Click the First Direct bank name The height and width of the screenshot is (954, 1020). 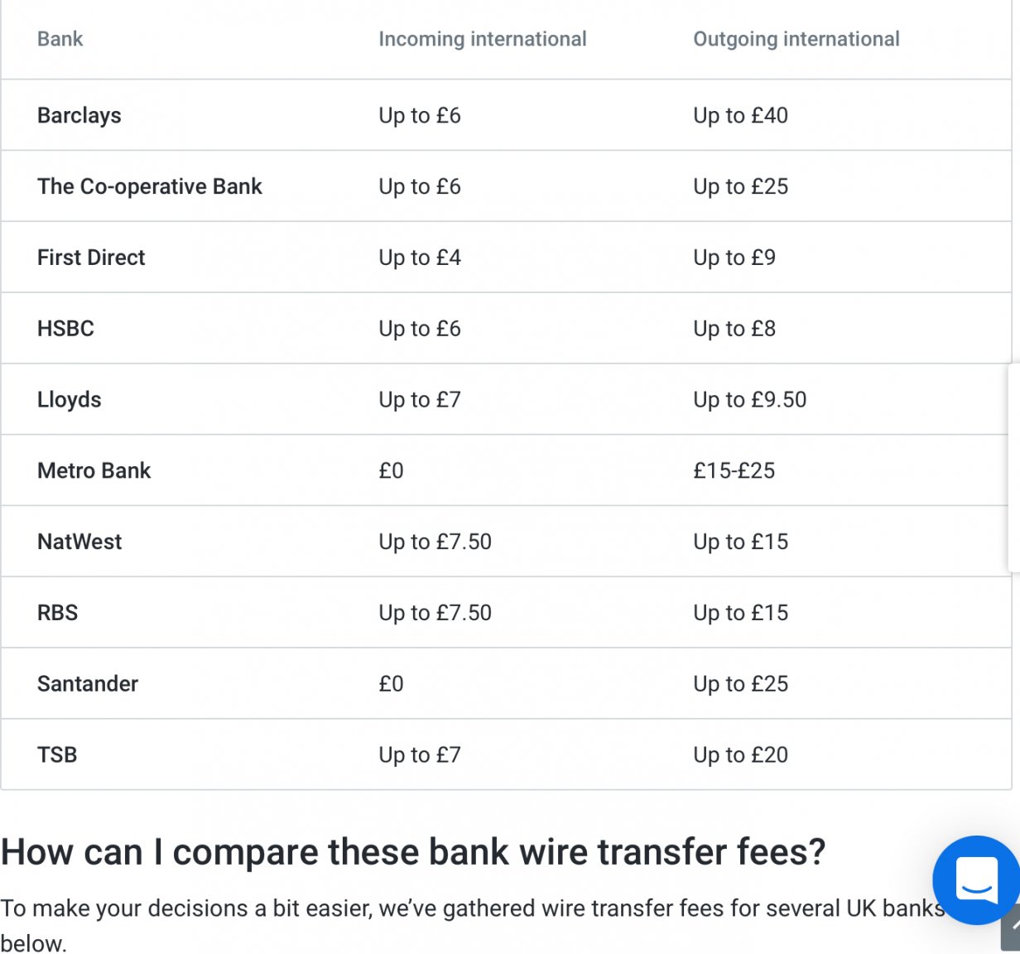tap(91, 258)
